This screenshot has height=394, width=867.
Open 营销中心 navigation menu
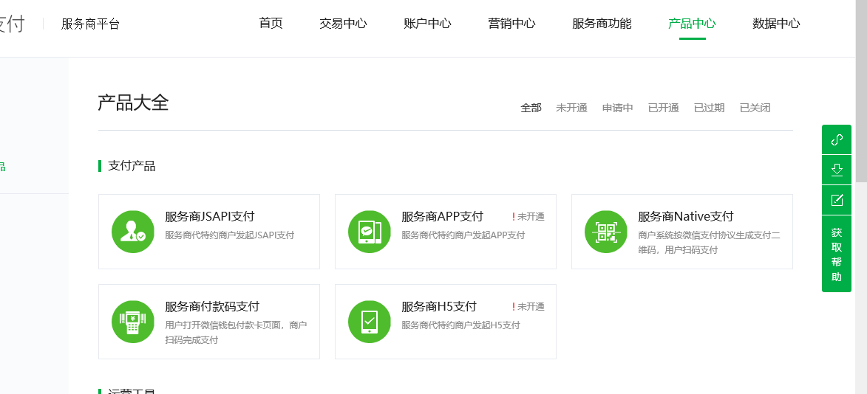(511, 24)
